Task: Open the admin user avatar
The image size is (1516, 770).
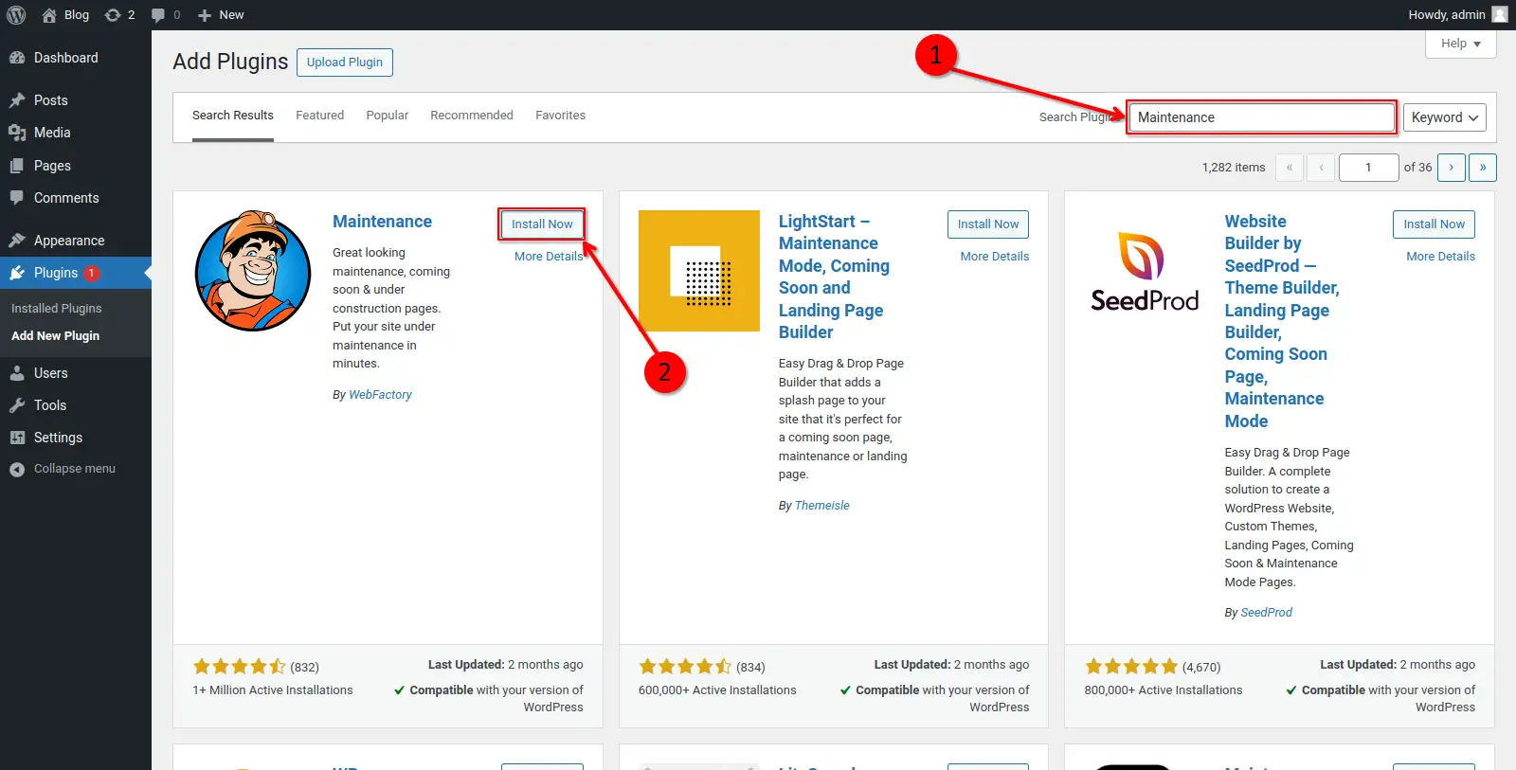Action: 1500,14
